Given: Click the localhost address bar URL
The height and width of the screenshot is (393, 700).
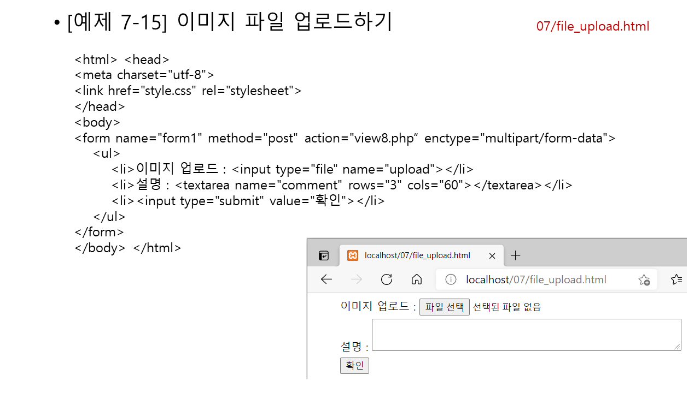Looking at the screenshot, I should pyautogui.click(x=536, y=279).
